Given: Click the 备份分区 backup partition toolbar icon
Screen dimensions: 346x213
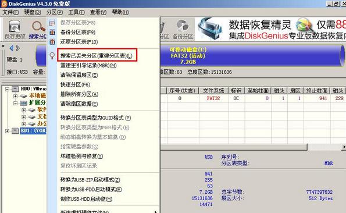Looking at the screenshot, I should pyautogui.click(x=183, y=30).
